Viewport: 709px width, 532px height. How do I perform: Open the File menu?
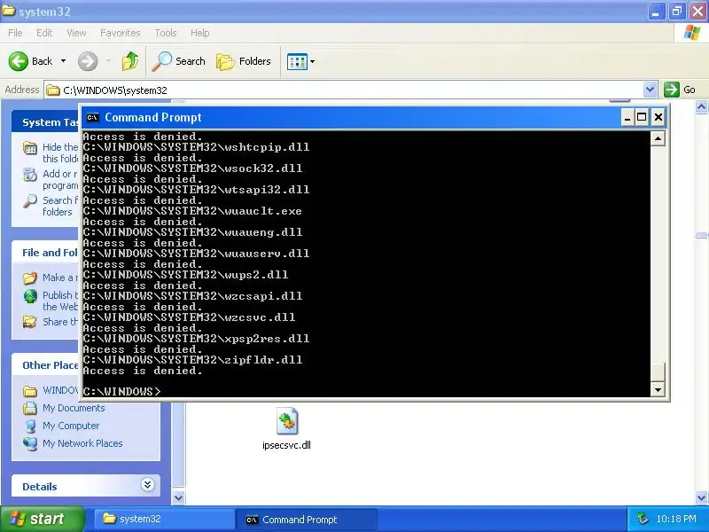[15, 33]
